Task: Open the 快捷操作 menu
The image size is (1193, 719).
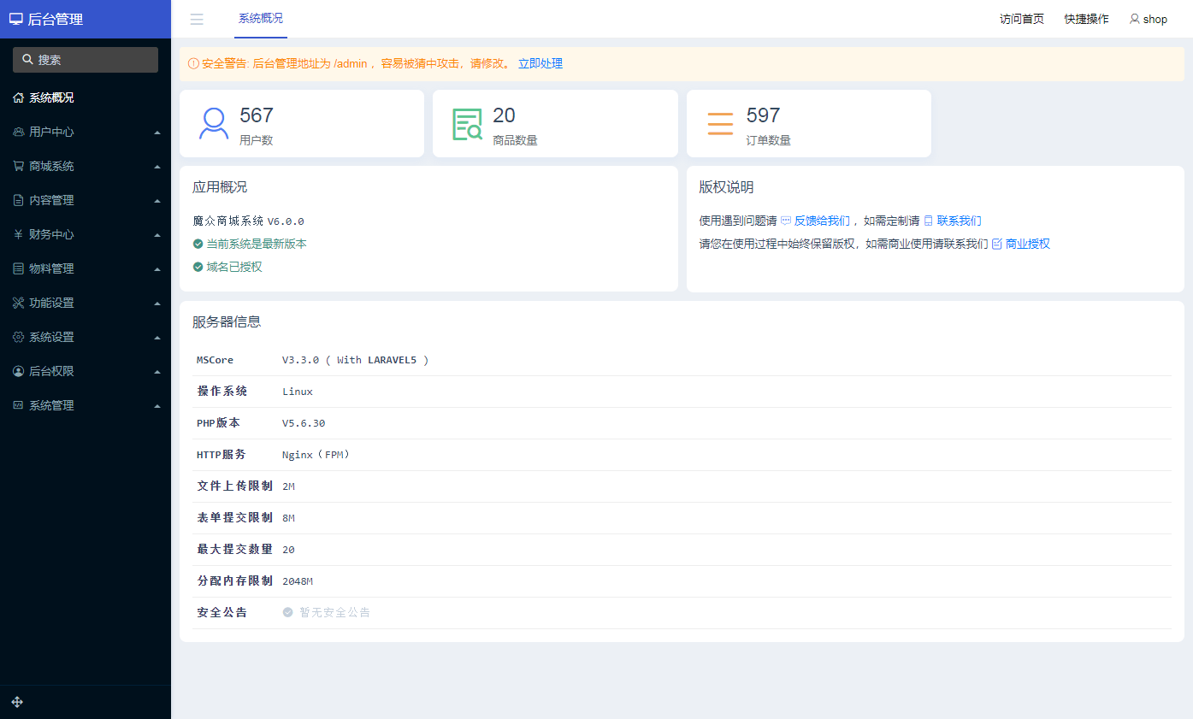Action: point(1086,19)
